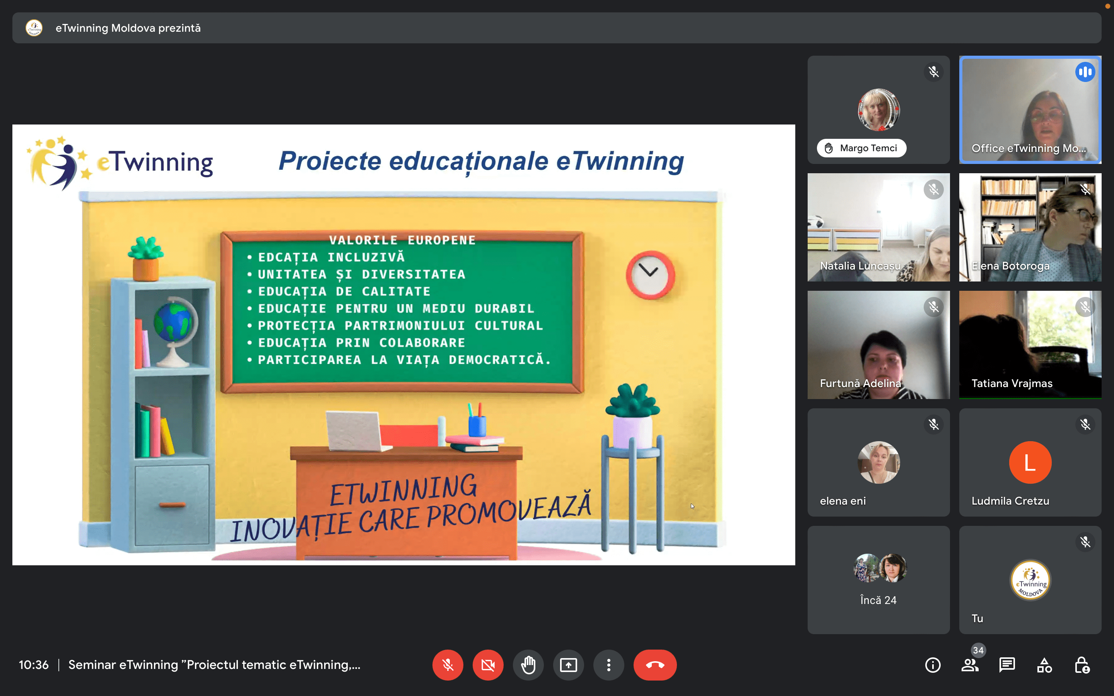Click Margo Temci's profile photo avatar
The height and width of the screenshot is (696, 1114).
(878, 110)
